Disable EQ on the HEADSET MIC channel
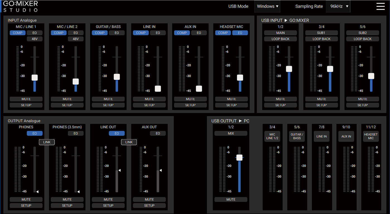The width and height of the screenshot is (390, 214). click(x=240, y=33)
